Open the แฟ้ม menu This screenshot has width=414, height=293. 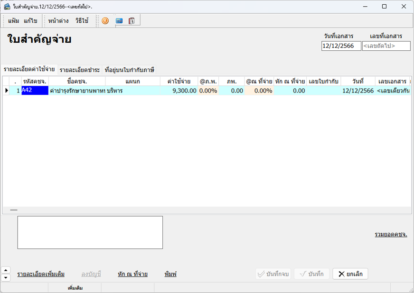pos(13,21)
